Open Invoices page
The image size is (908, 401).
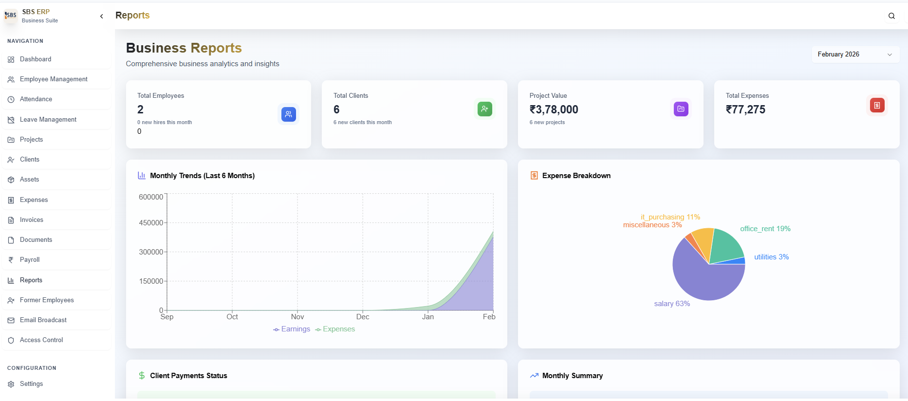coord(56,220)
